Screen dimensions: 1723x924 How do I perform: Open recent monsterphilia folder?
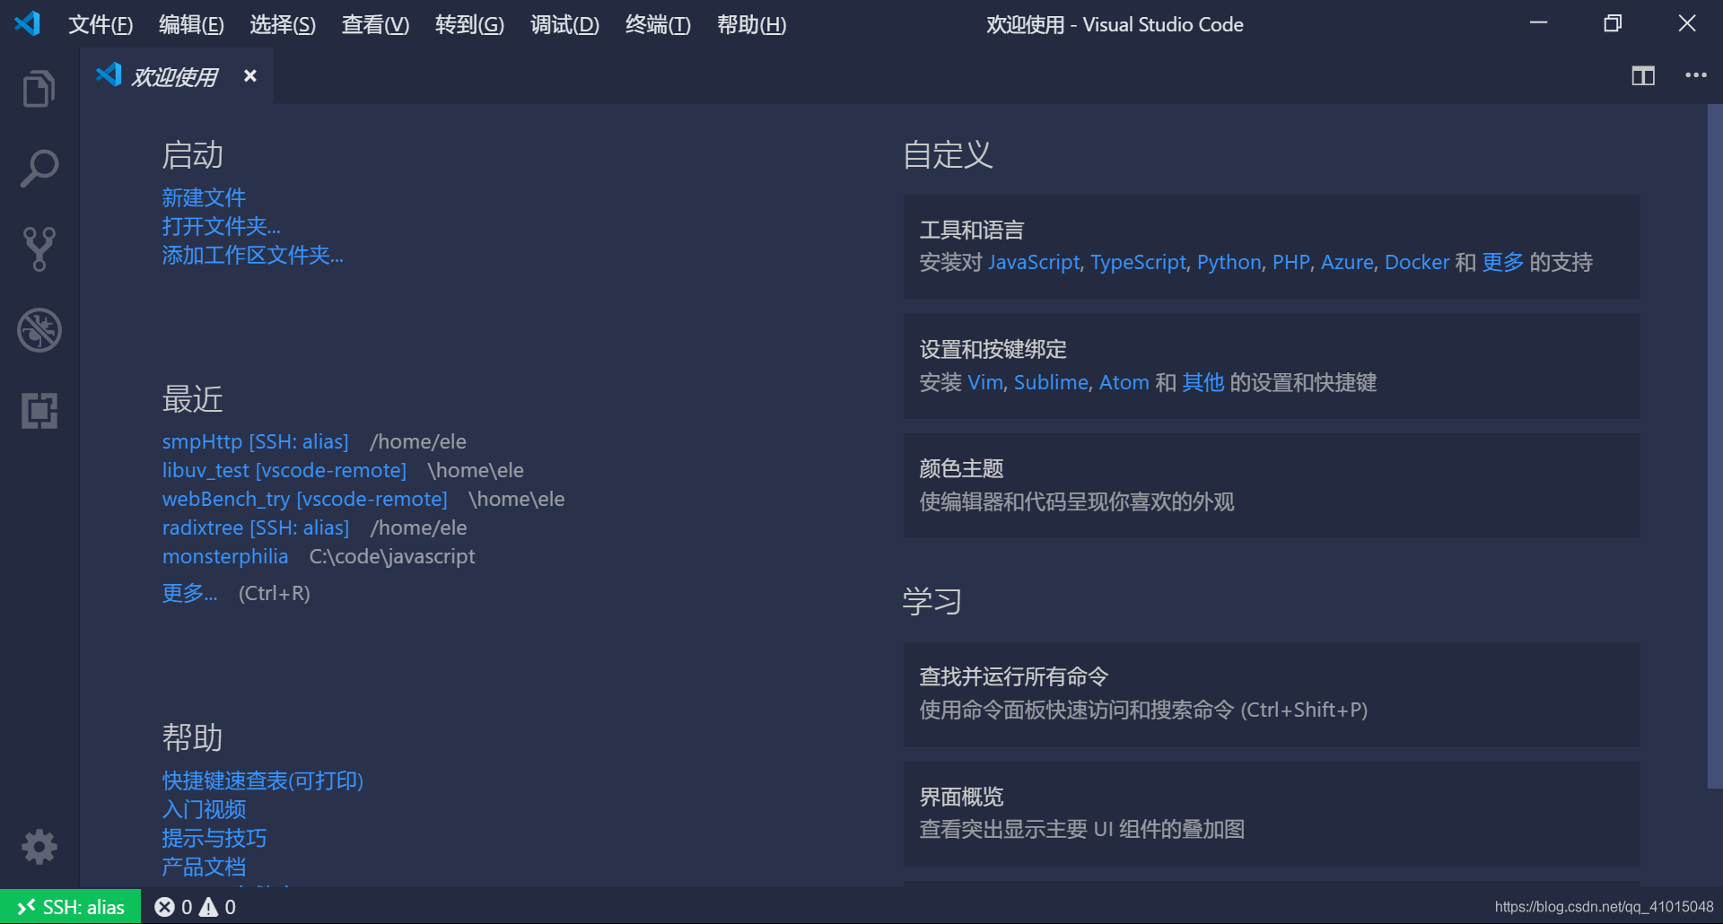point(225,556)
